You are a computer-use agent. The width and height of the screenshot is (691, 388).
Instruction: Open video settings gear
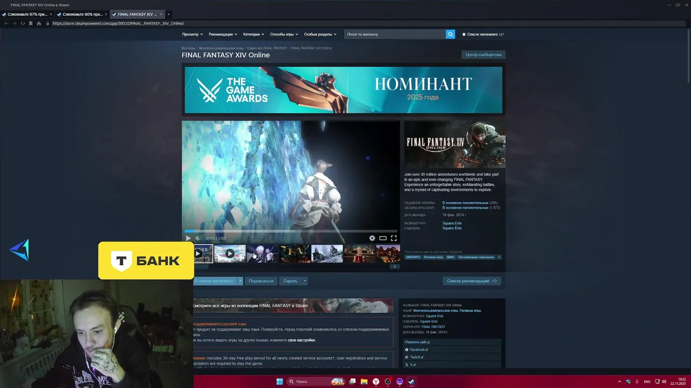click(372, 238)
